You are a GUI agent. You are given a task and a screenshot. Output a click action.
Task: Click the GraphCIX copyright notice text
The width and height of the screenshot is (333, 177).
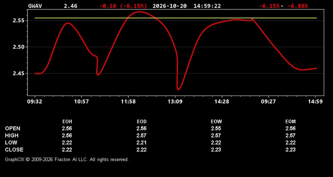67,159
